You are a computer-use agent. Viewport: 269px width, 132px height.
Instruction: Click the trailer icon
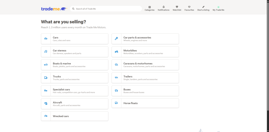(x=116, y=78)
